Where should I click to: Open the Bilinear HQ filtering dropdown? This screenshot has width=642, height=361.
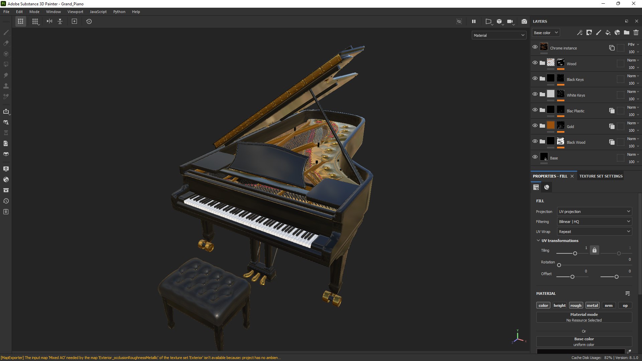pyautogui.click(x=595, y=222)
